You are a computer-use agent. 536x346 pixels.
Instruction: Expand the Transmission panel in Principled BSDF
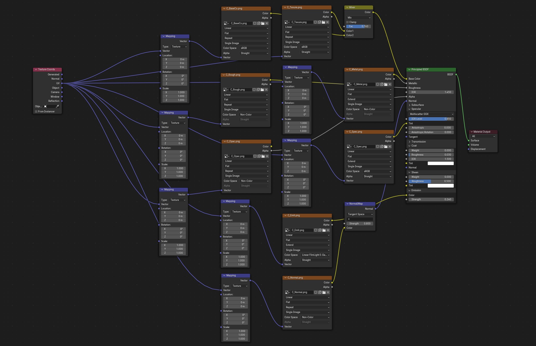point(410,142)
